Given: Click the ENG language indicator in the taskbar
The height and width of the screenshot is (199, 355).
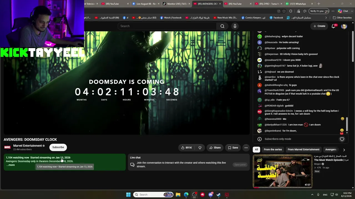Looking at the screenshot, I should (325, 195).
